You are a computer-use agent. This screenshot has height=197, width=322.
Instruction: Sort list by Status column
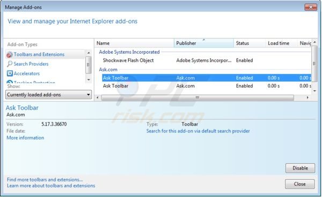[x=250, y=43]
